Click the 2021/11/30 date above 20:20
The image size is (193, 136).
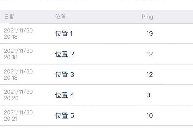tap(18, 92)
